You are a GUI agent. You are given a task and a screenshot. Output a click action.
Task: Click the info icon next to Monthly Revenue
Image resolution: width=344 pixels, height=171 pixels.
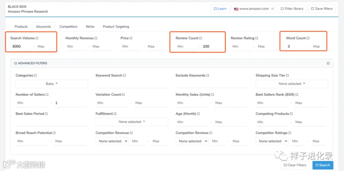[x=96, y=38]
